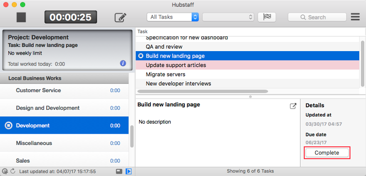
Task: Click the project list scrollbar
Action: [132, 136]
